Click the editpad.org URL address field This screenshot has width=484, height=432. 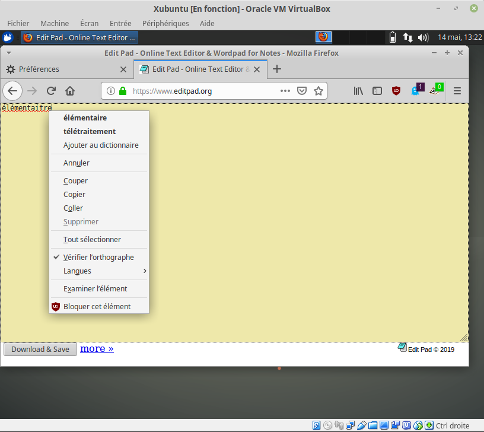tap(202, 91)
